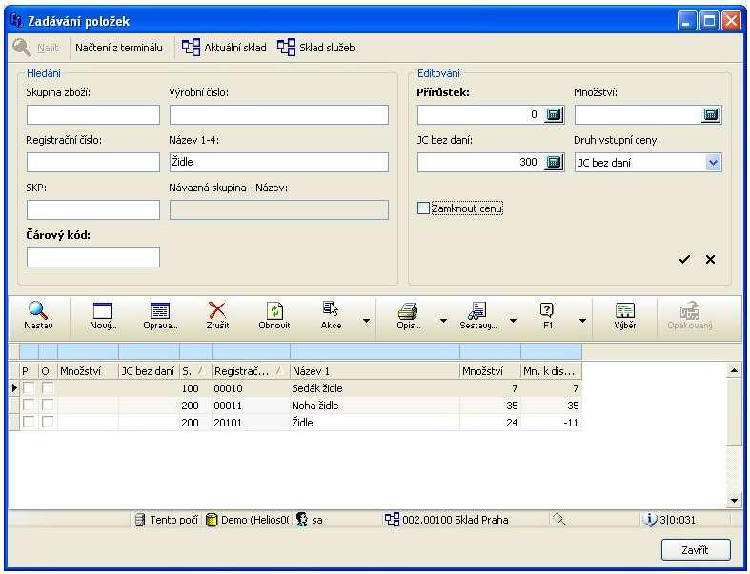Screen dimensions: 750x574
Task: Open Aktuální sklad view
Action: point(224,48)
